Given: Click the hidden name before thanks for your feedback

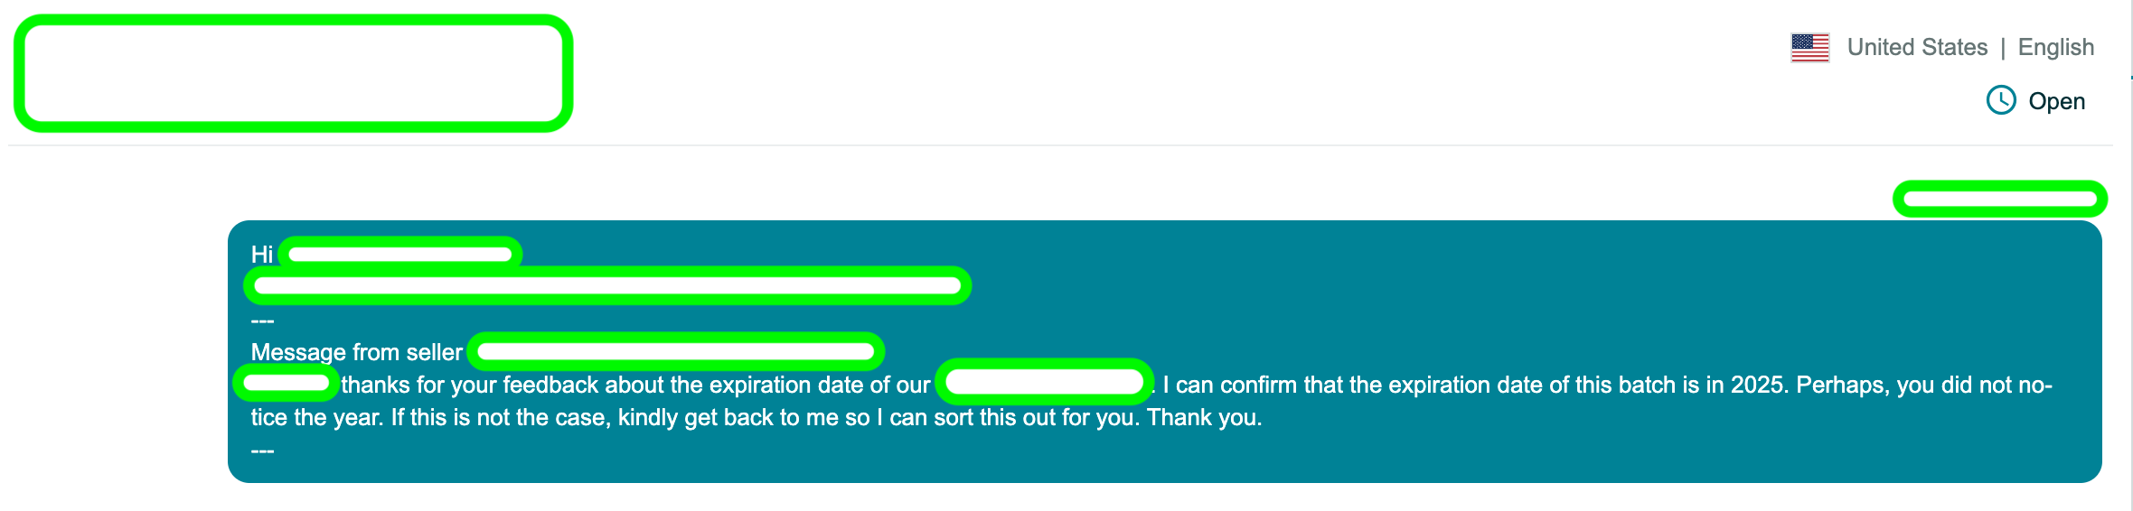Looking at the screenshot, I should (x=287, y=383).
